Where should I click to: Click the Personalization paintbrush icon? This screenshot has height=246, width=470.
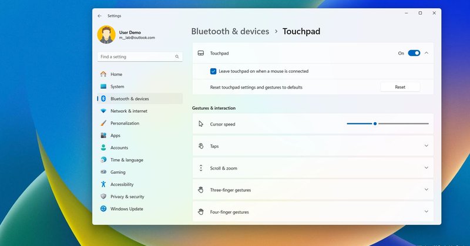pyautogui.click(x=103, y=123)
